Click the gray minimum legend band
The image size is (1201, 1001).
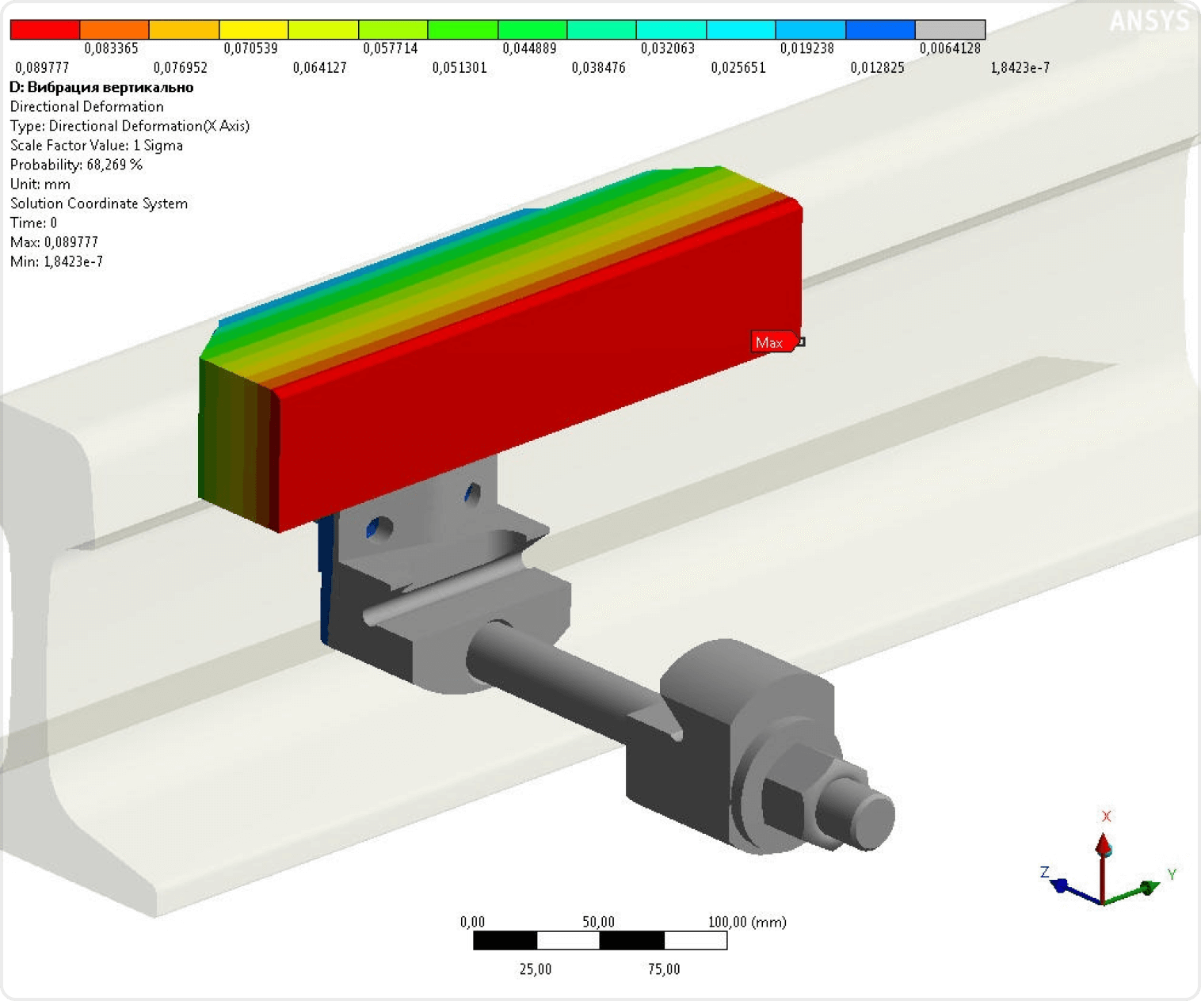point(950,29)
